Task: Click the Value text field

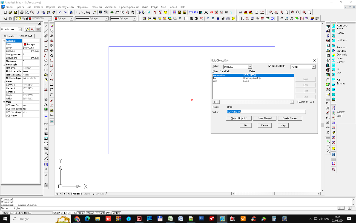Action: point(266,112)
